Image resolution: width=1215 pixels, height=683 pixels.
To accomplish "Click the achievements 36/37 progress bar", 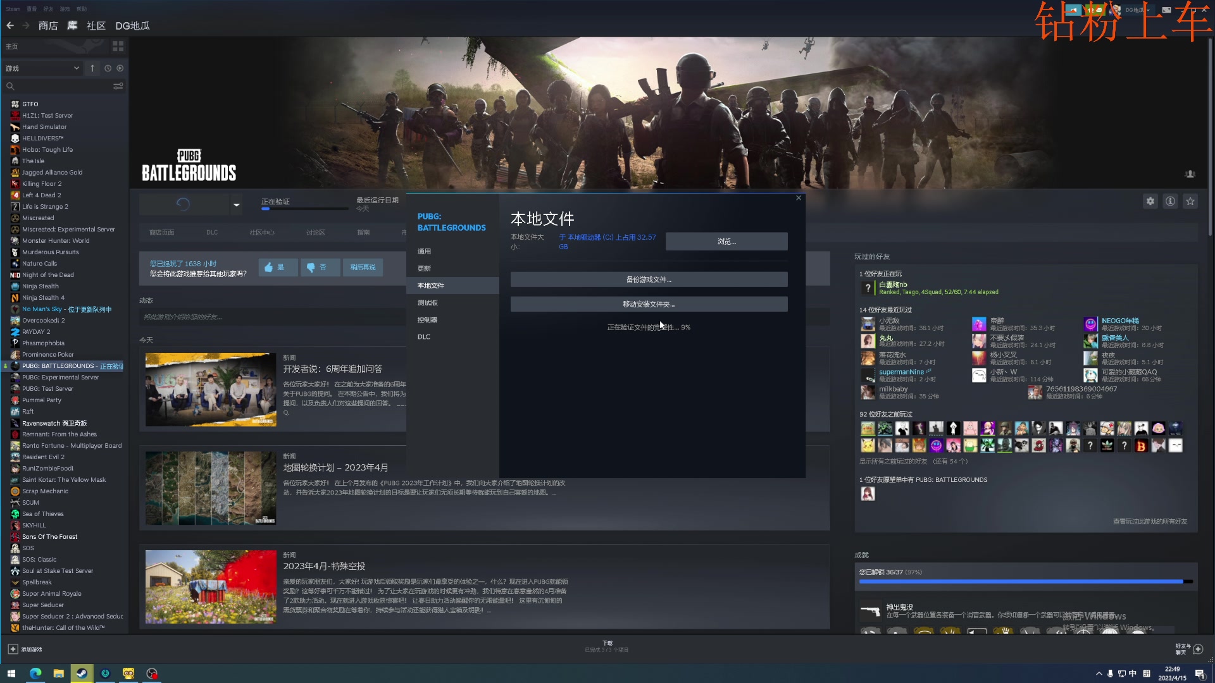I will pos(1026,581).
